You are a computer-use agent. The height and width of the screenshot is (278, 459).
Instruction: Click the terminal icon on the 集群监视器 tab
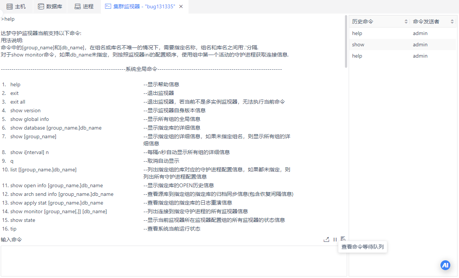[108, 6]
